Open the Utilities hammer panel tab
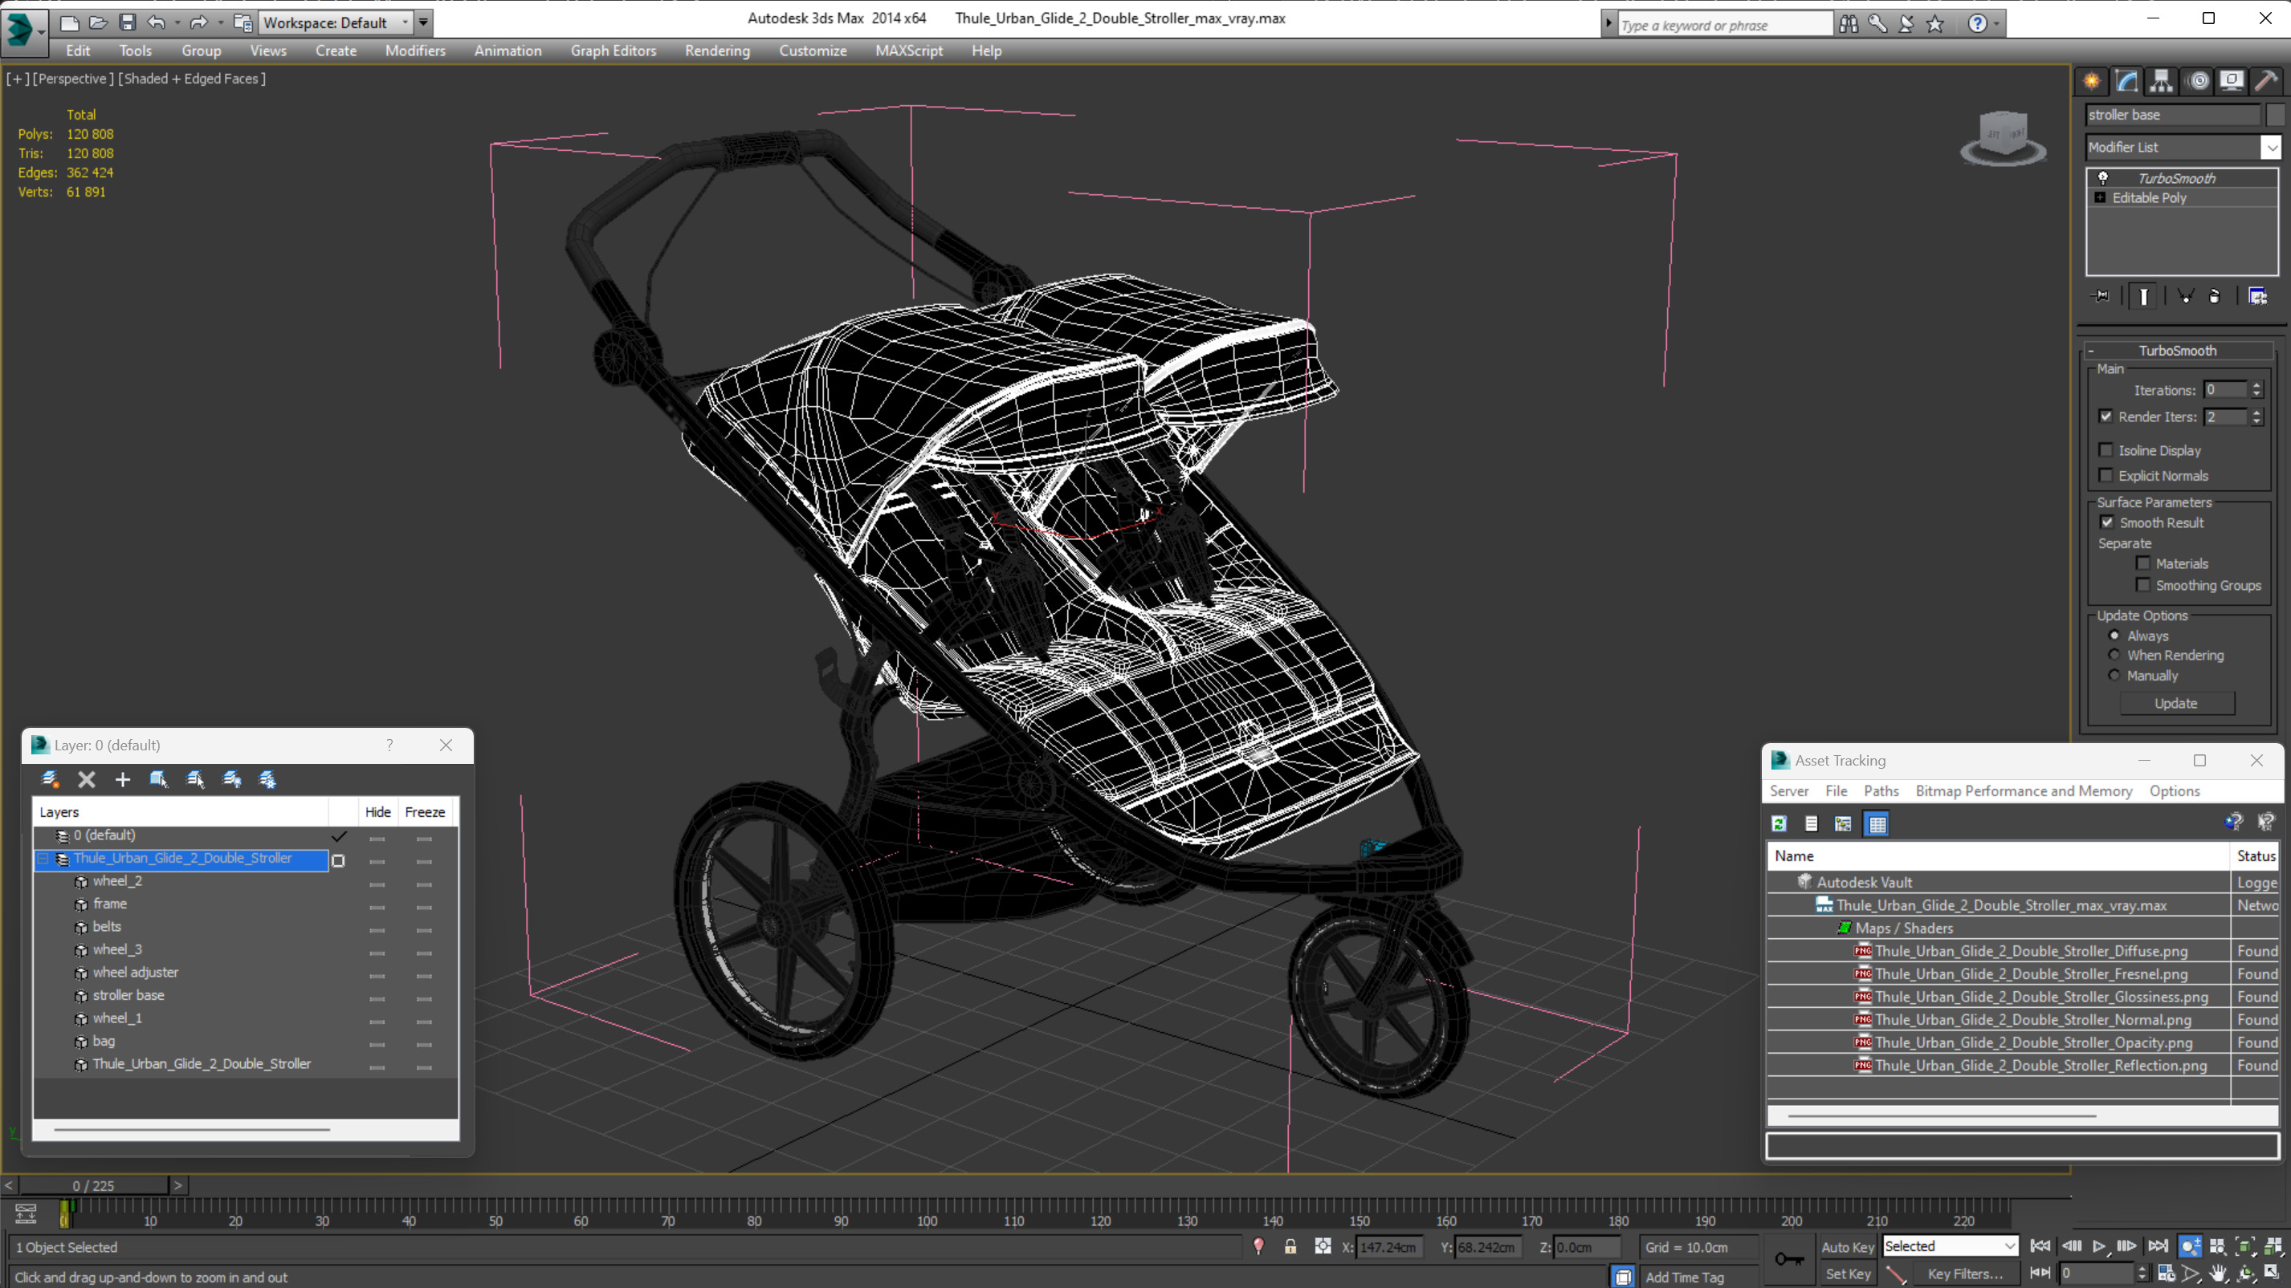 (2267, 81)
